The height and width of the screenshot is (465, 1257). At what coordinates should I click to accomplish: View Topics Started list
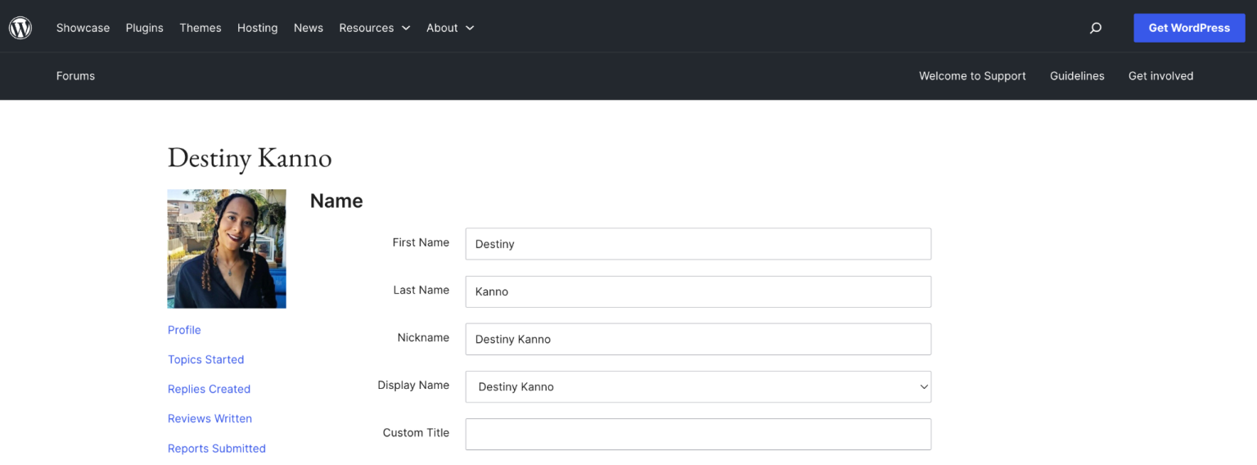click(x=205, y=359)
